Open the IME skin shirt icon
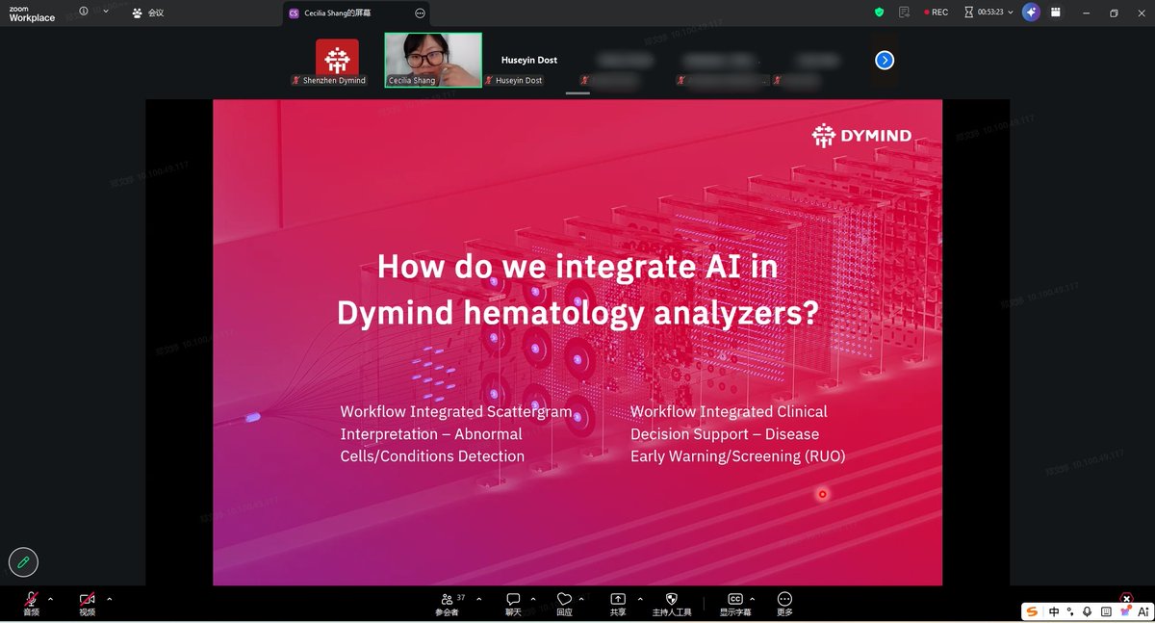Image resolution: width=1155 pixels, height=623 pixels. point(1124,611)
